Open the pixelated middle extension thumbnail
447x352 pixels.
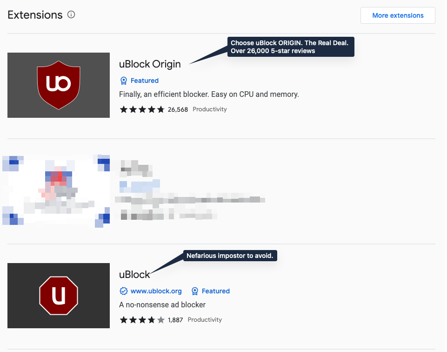click(x=56, y=191)
